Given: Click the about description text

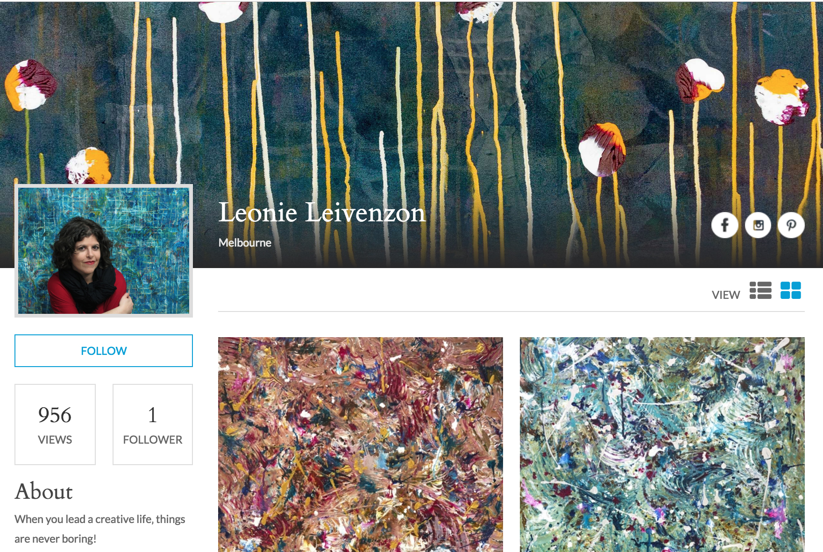Looking at the screenshot, I should click(x=100, y=529).
